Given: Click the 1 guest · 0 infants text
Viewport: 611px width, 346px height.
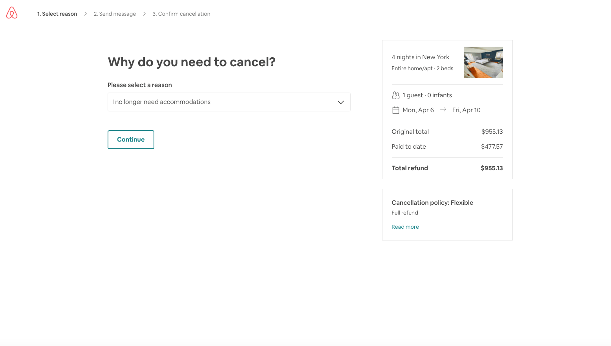Looking at the screenshot, I should (427, 95).
